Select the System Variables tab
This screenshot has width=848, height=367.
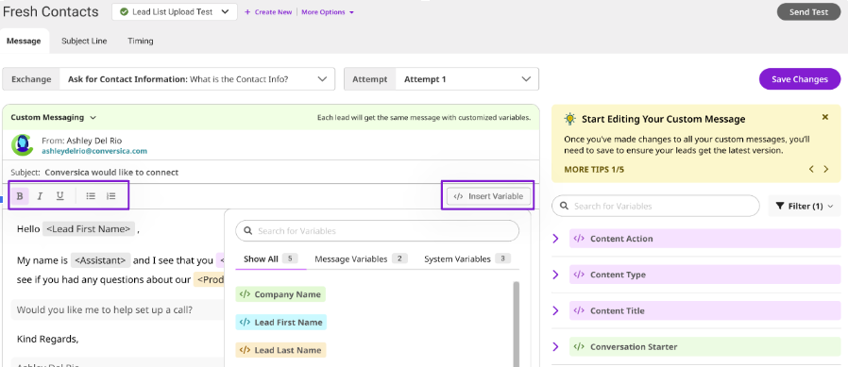[467, 259]
